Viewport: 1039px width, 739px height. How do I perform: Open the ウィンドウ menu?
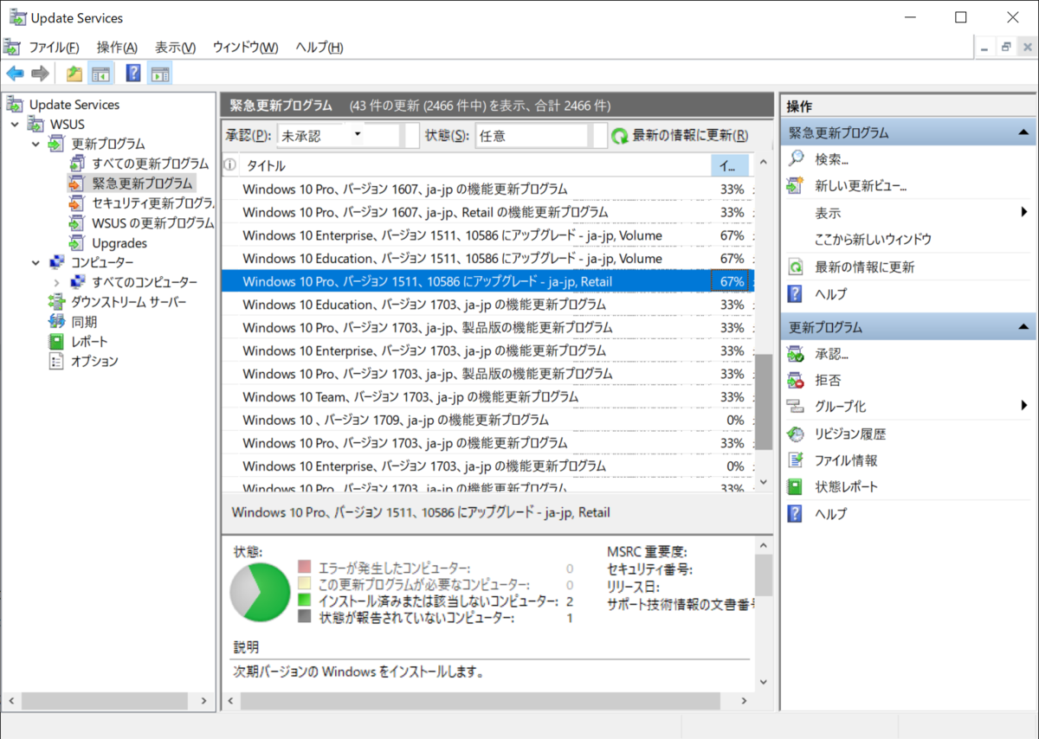click(x=245, y=47)
